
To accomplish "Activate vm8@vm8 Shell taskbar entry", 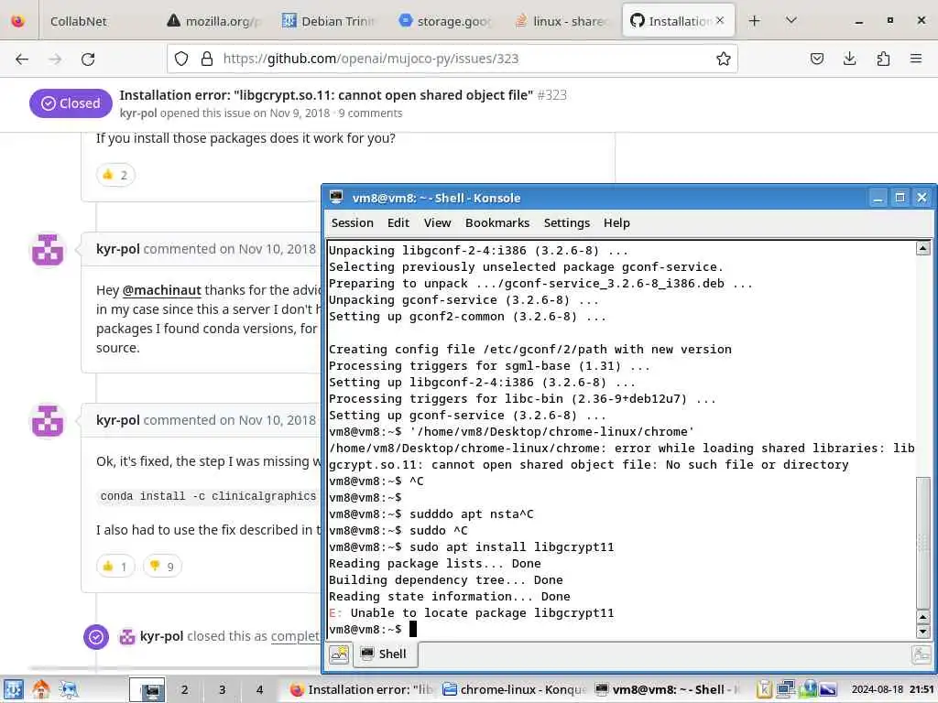I will (x=667, y=690).
